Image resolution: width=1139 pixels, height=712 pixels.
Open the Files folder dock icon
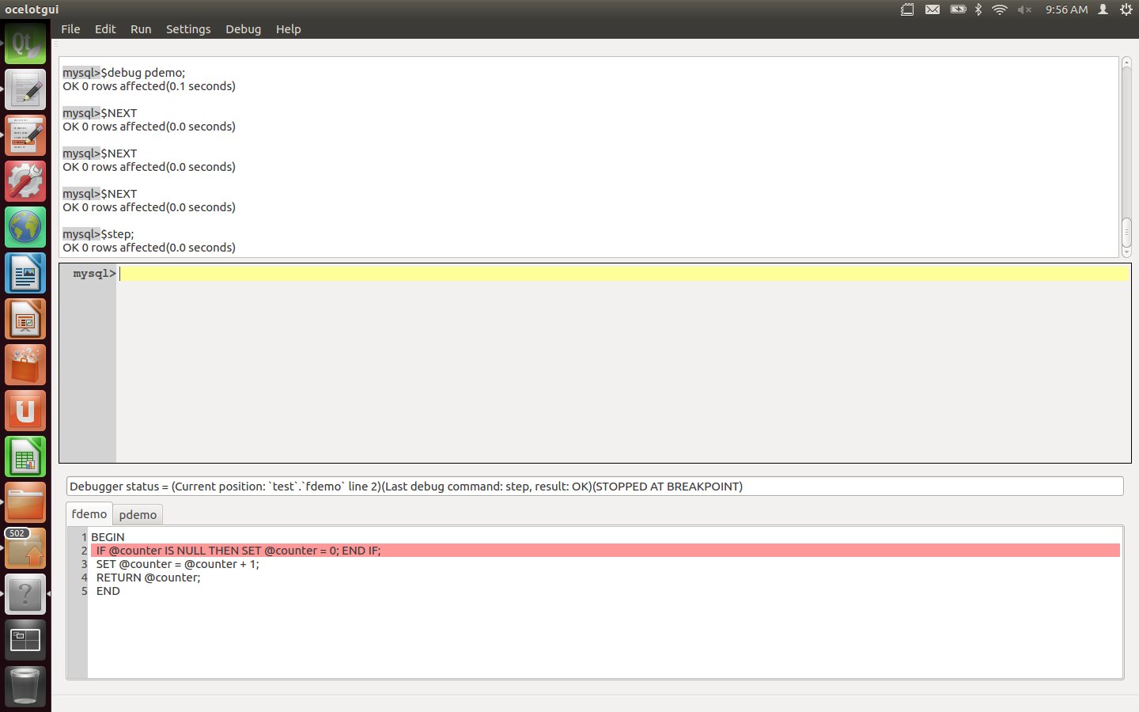[25, 502]
